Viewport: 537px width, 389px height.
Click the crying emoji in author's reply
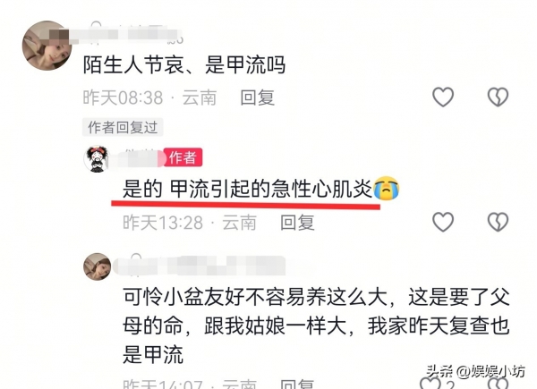point(387,188)
